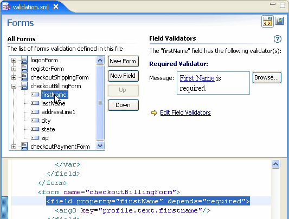Open Field Validators help icon
Viewport: 289px width, 219px height.
[x=278, y=39]
